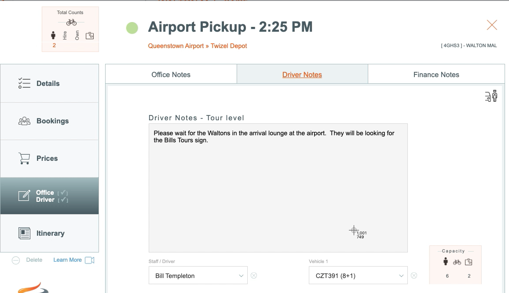Viewport: 509px width, 293px height.
Task: Open the Learn More link
Action: 67,260
